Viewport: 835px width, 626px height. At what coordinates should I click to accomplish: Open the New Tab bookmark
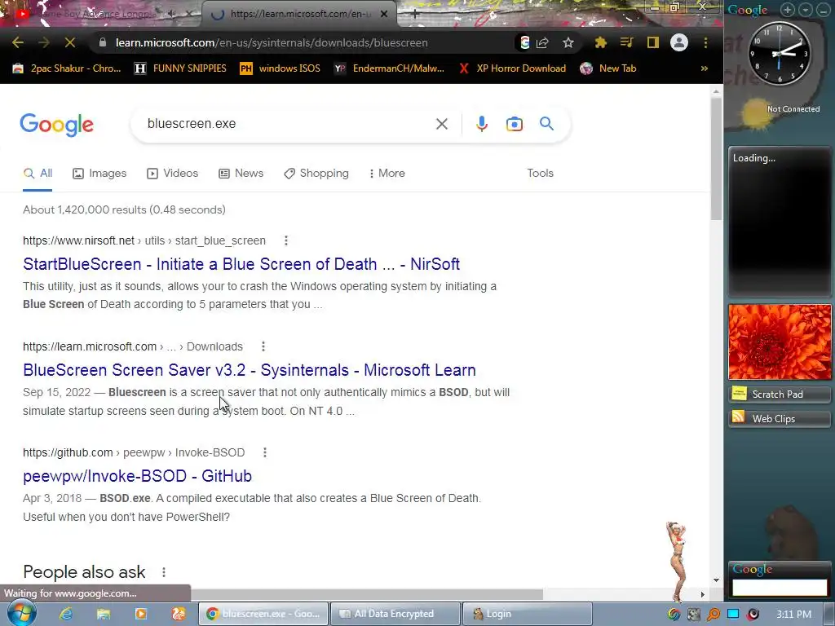[x=608, y=68]
